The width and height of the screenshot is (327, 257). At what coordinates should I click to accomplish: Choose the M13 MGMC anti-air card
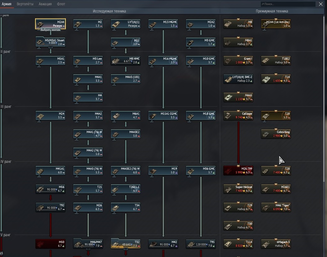(163, 24)
